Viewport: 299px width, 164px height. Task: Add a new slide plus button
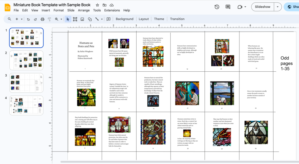[x=17, y=19]
